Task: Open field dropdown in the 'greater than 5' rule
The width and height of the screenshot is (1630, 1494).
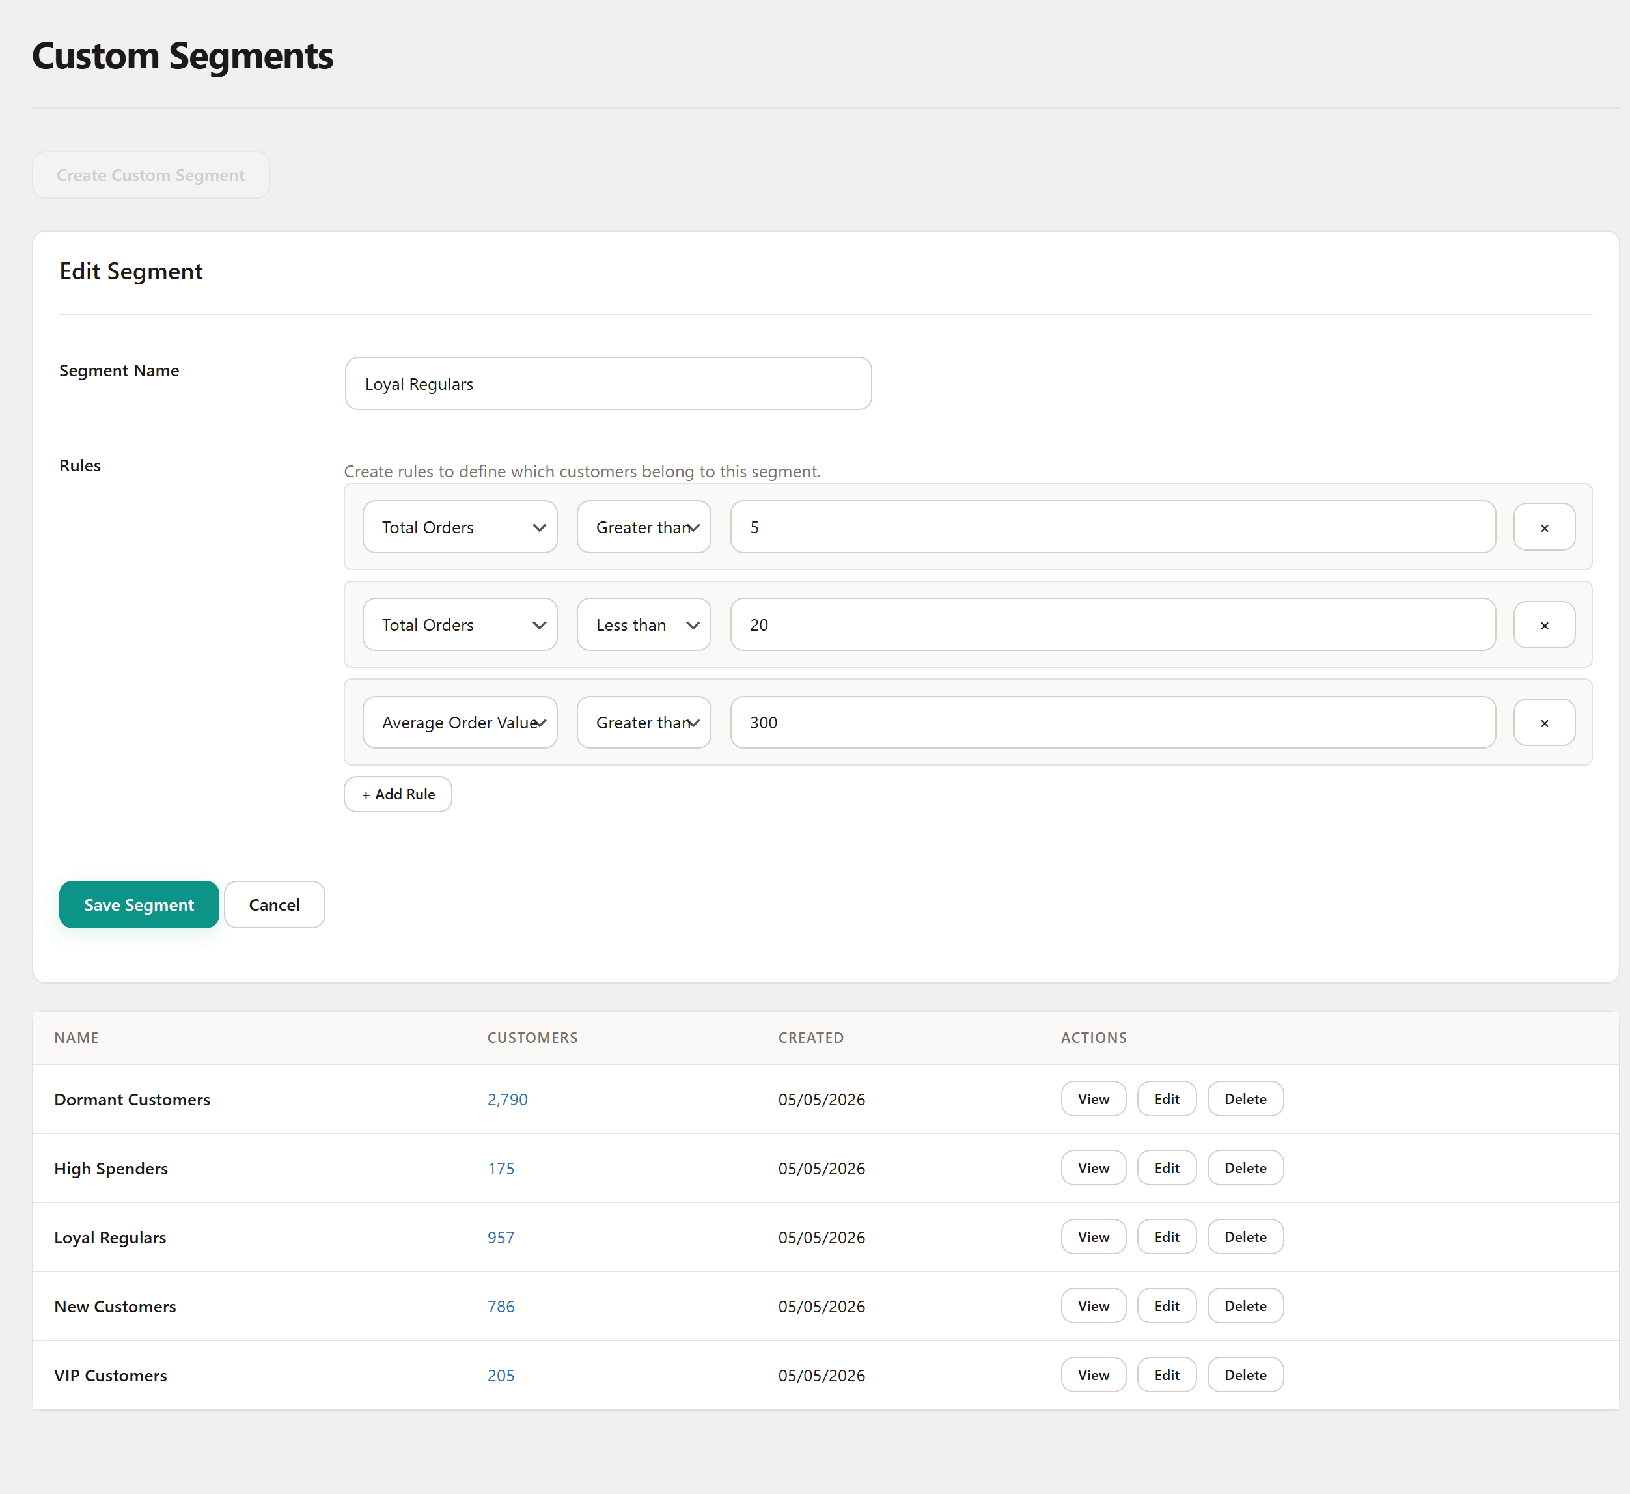Action: 460,527
